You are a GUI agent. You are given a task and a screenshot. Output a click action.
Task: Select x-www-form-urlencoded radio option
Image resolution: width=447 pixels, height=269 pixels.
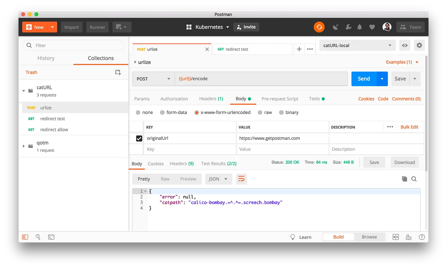coord(197,112)
